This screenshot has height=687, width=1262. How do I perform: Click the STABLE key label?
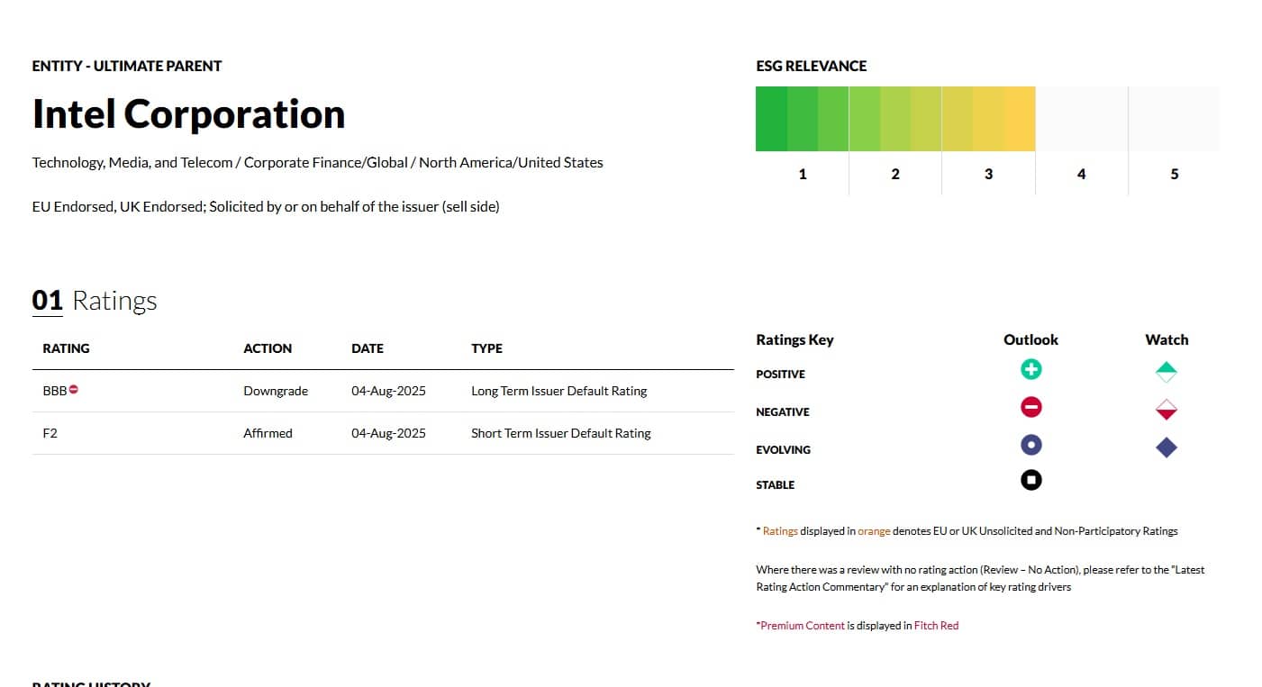click(775, 485)
